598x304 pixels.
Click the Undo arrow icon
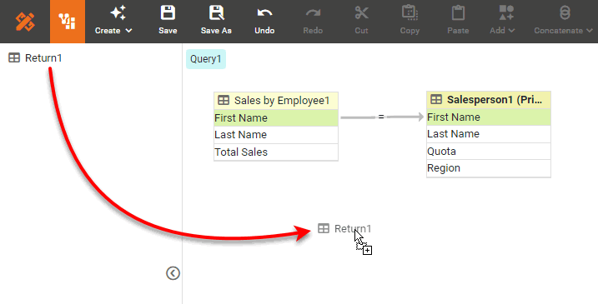(264, 13)
